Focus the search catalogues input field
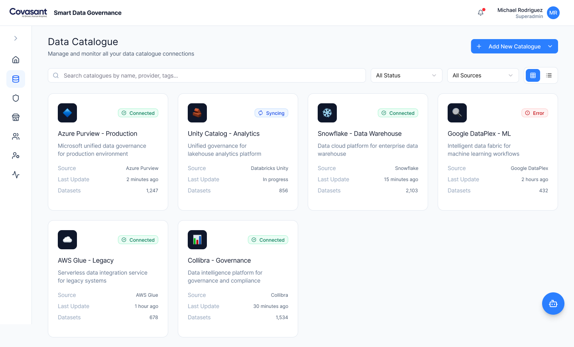Screen dimensions: 574x347 tap(207, 75)
